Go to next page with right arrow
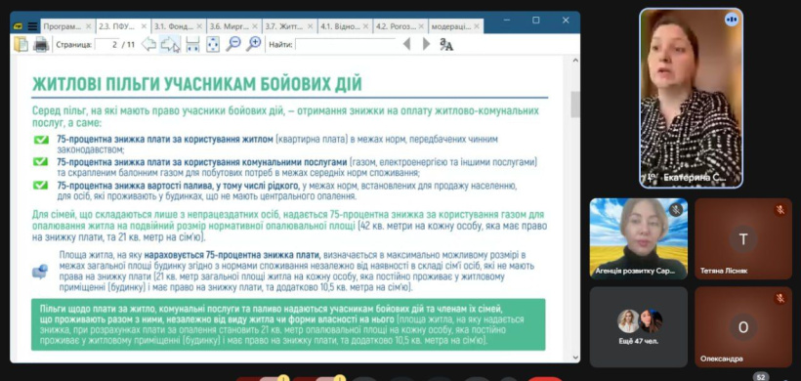 click(x=169, y=44)
